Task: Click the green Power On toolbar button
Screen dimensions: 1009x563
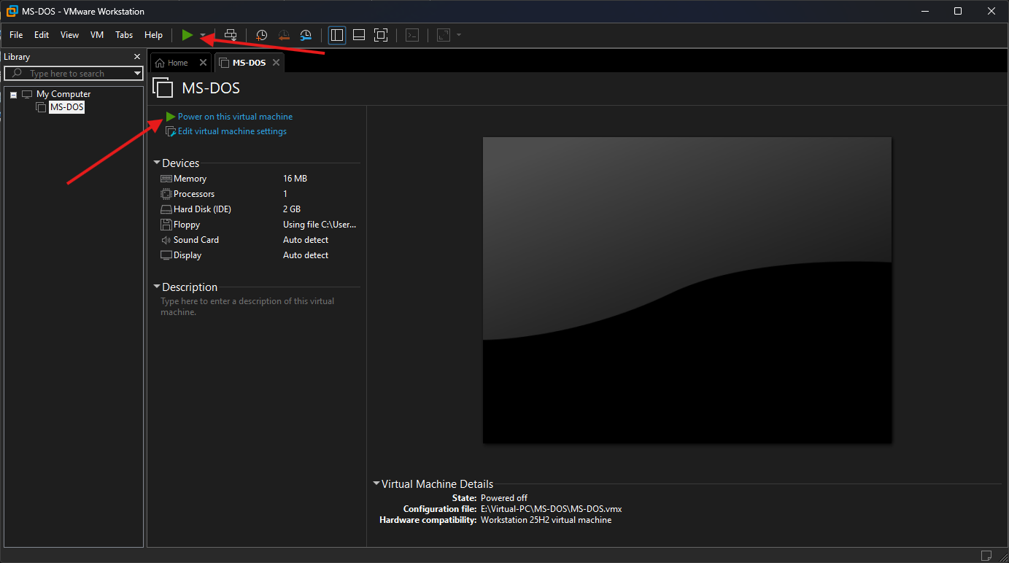Action: point(188,35)
